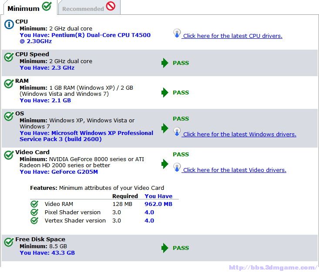Click the green arrow in Free Disk Space row
The width and height of the screenshot is (319, 273).
point(165,248)
